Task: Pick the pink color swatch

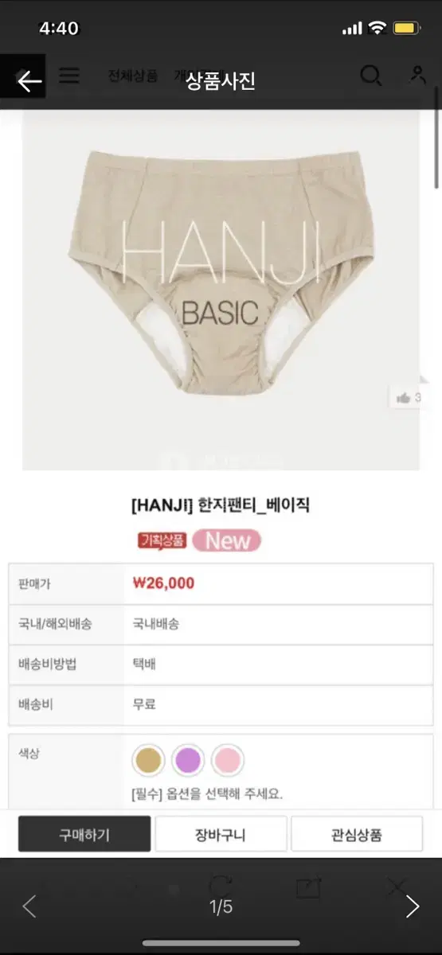Action: click(228, 760)
